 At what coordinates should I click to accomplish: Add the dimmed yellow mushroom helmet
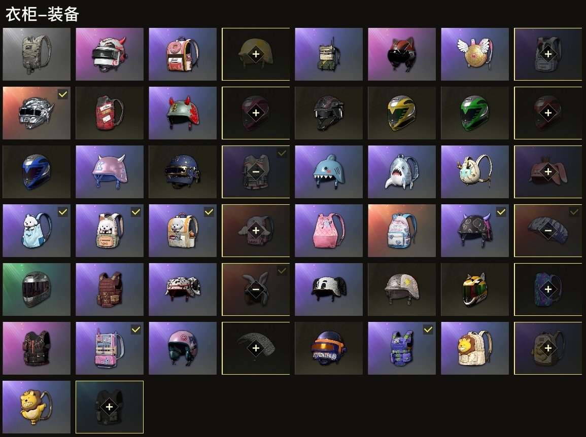pos(256,54)
